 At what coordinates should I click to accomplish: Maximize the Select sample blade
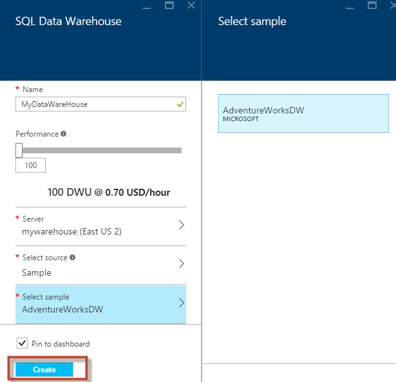372,5
